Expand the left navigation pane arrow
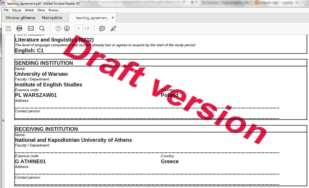The image size is (309, 188). point(3,120)
